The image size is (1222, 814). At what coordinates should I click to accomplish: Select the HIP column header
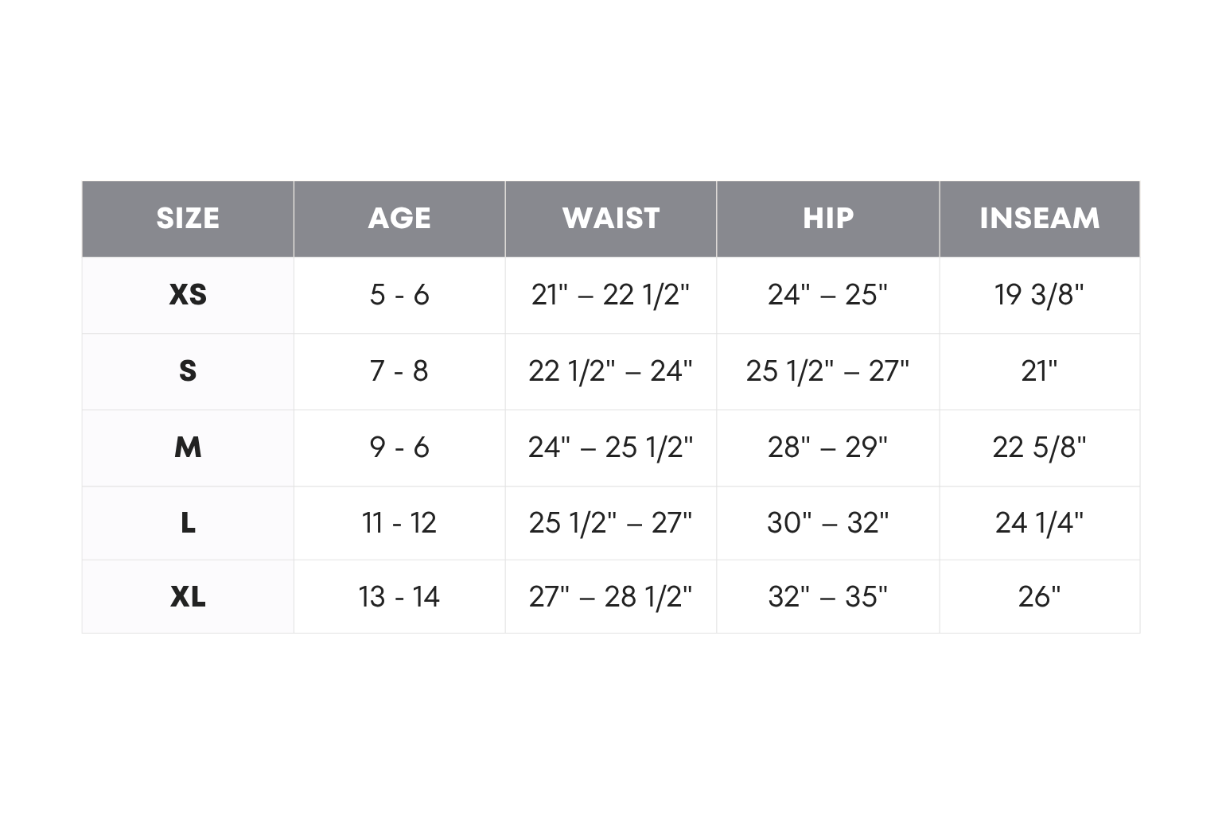[x=828, y=219]
